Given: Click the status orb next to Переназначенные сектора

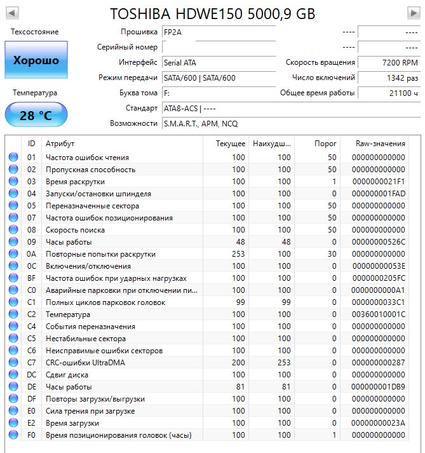Looking at the screenshot, I should pos(13,206).
